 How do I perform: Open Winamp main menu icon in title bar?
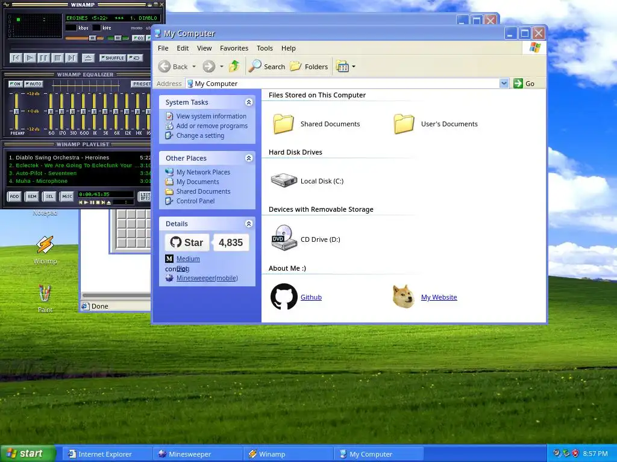pyautogui.click(x=6, y=5)
